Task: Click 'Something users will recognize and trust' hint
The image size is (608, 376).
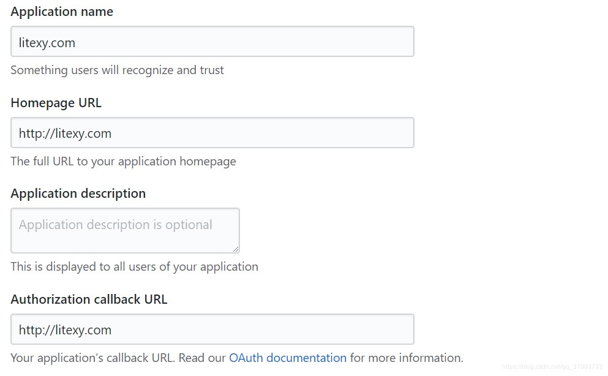Action: coord(117,70)
